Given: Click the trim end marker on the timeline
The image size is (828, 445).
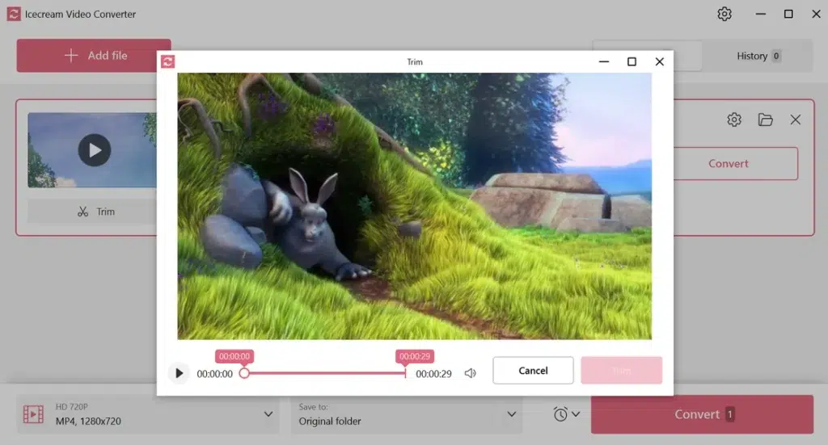Looking at the screenshot, I should pos(405,373).
